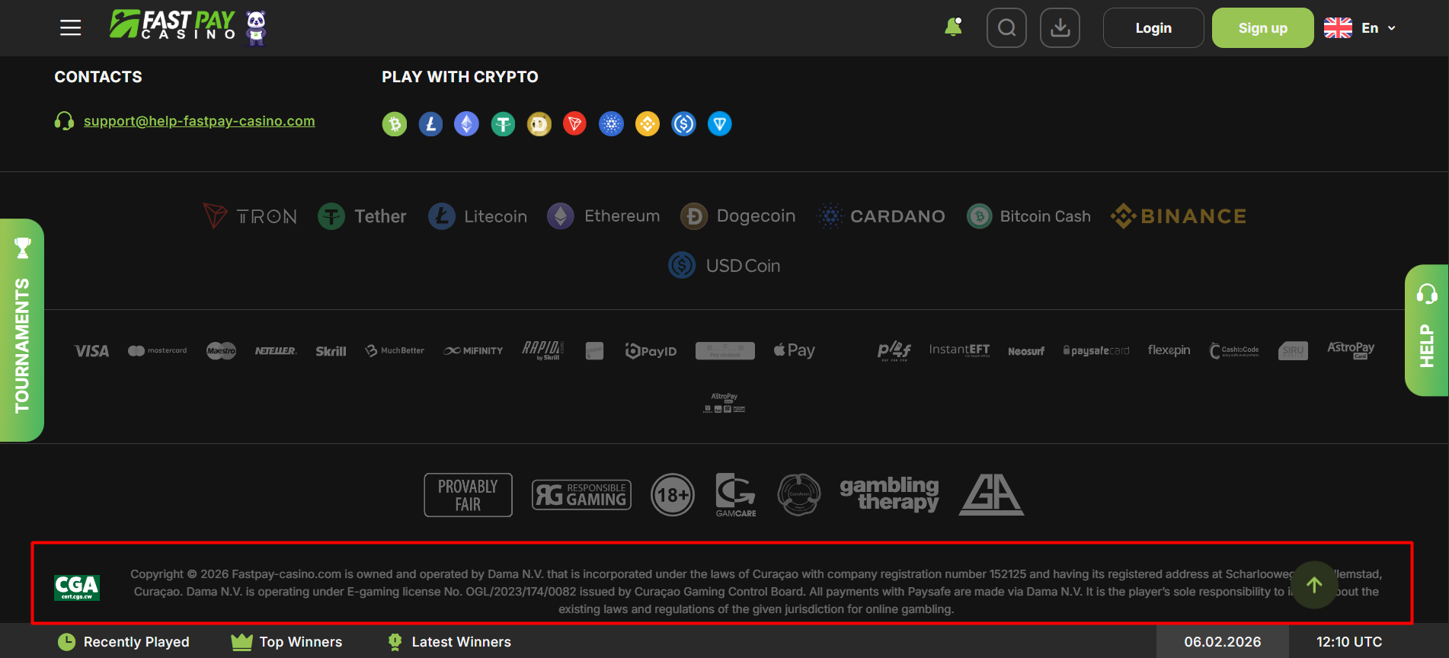
Task: Open the GamCare logo link
Action: tap(736, 495)
